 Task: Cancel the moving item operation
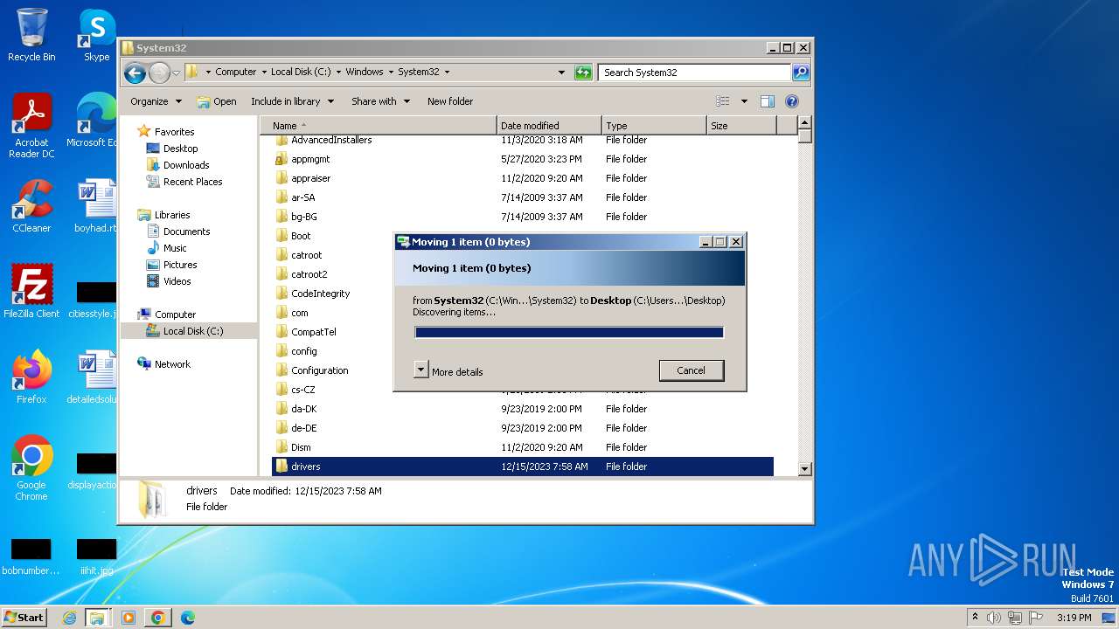click(691, 370)
